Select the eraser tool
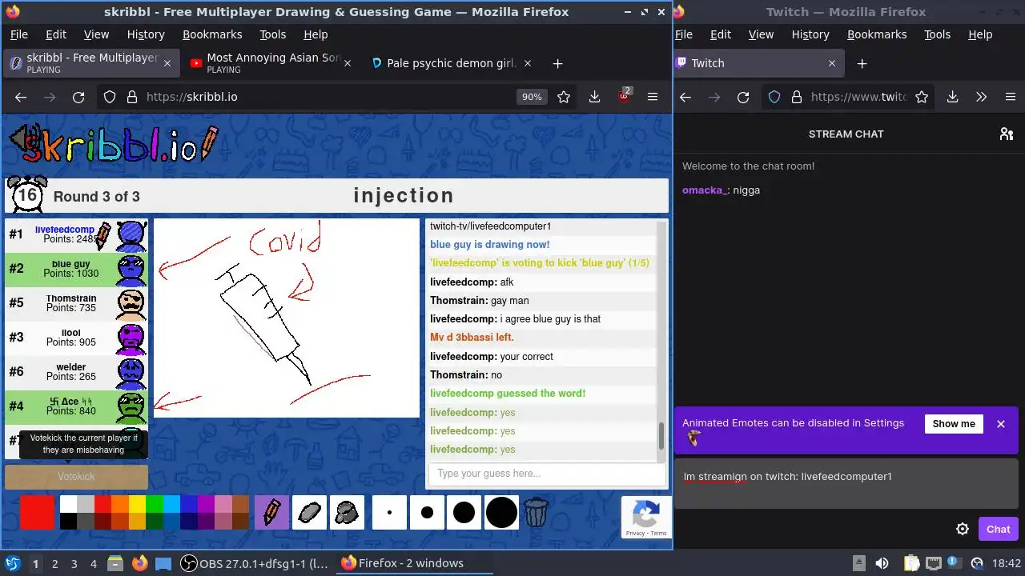The height and width of the screenshot is (576, 1025). pos(309,513)
